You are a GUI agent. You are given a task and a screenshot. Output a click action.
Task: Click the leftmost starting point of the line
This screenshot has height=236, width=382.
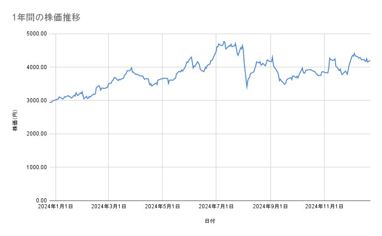(50, 102)
